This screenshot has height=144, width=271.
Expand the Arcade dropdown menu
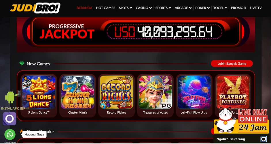pos(183,8)
